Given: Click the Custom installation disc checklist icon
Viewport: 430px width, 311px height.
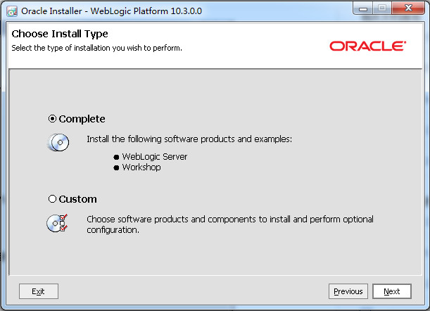Looking at the screenshot, I should tap(57, 223).
